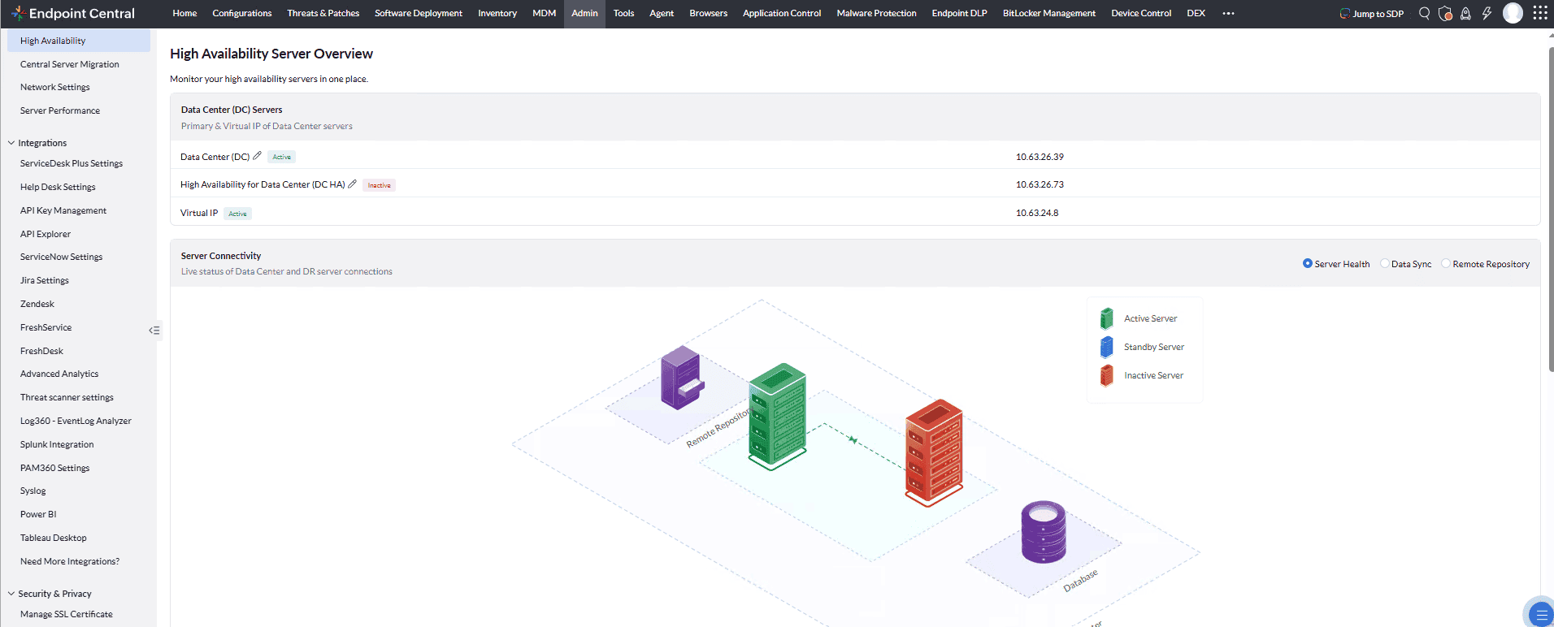Image resolution: width=1554 pixels, height=627 pixels.
Task: Click the Active Server legend icon
Action: [1106, 318]
